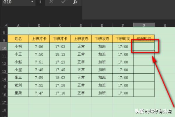Click the Enter checkmark icon in formula bar
175x117 pixels.
63,2
